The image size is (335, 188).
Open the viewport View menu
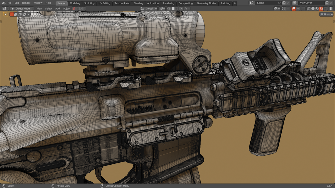tap(39, 9)
